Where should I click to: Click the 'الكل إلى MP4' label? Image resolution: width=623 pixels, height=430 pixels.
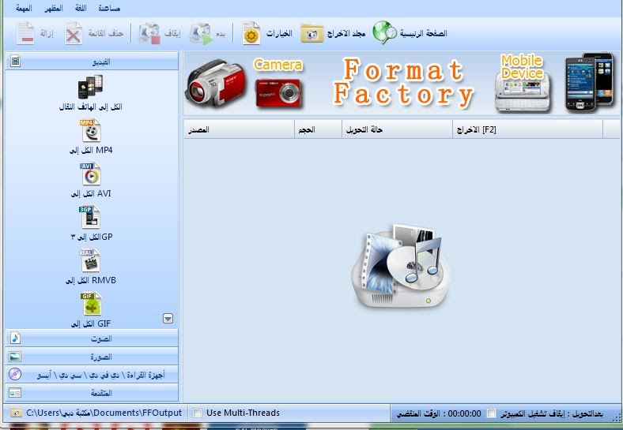tap(91, 151)
